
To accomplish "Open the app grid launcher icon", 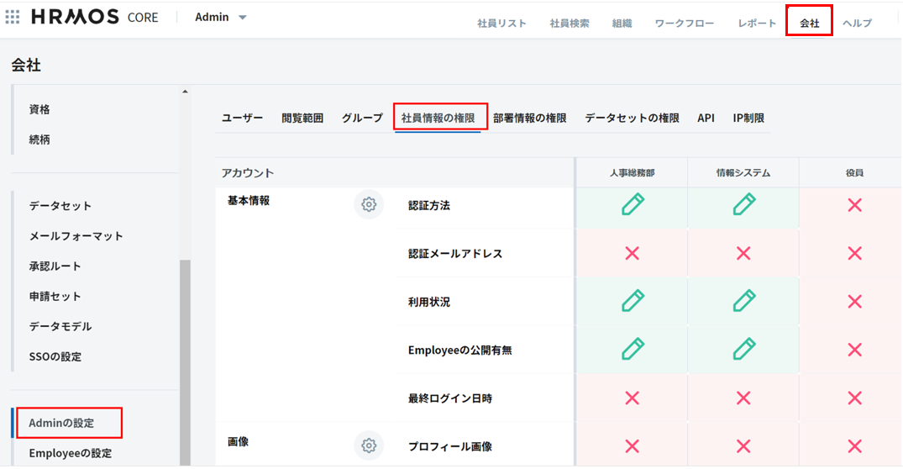I will [13, 18].
